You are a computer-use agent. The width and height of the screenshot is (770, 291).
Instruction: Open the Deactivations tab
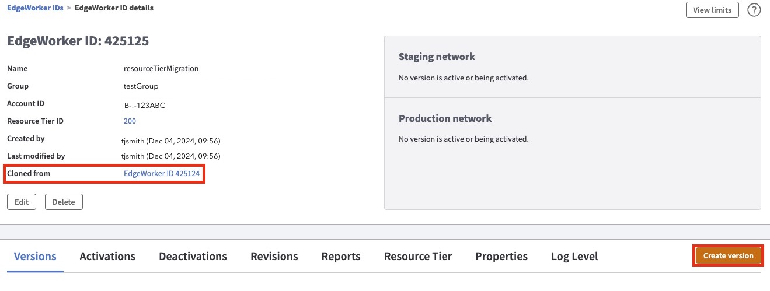point(193,257)
